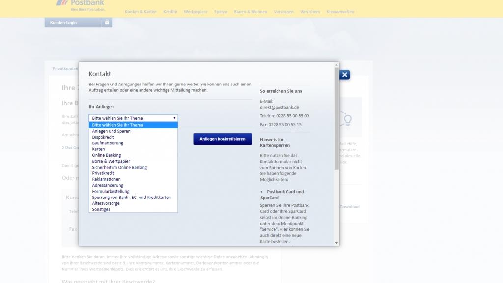Click the 'Privatkunden' breadcrumb link

point(65,69)
